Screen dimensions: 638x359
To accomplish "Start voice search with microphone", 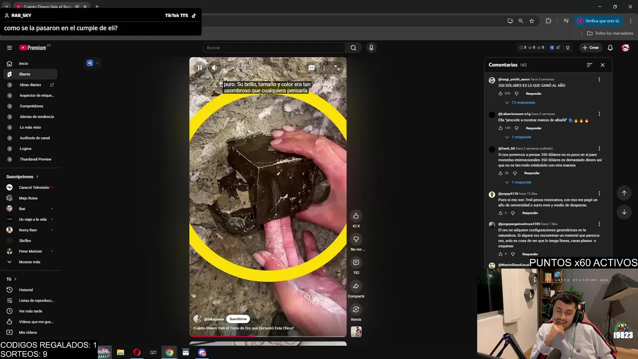I will click(x=371, y=48).
